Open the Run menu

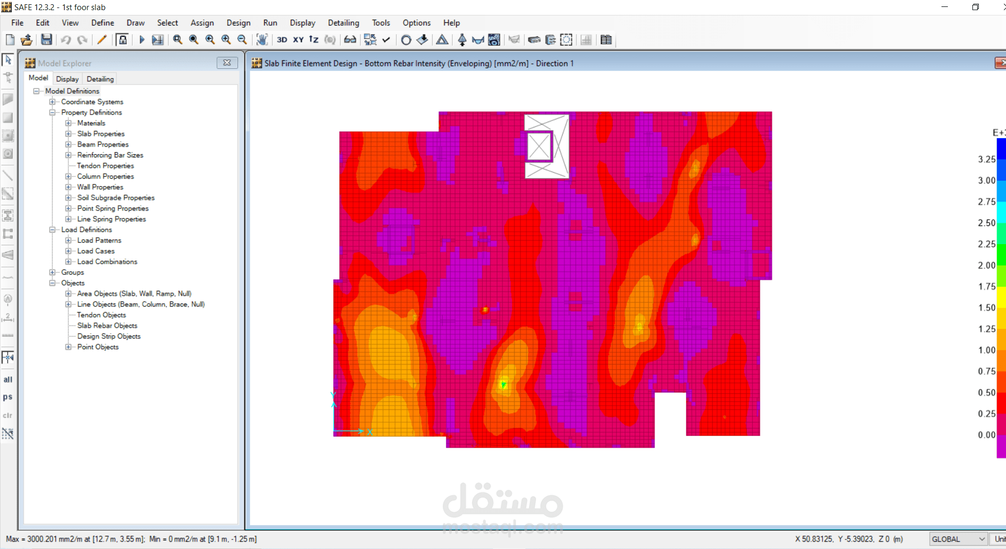[x=270, y=23]
